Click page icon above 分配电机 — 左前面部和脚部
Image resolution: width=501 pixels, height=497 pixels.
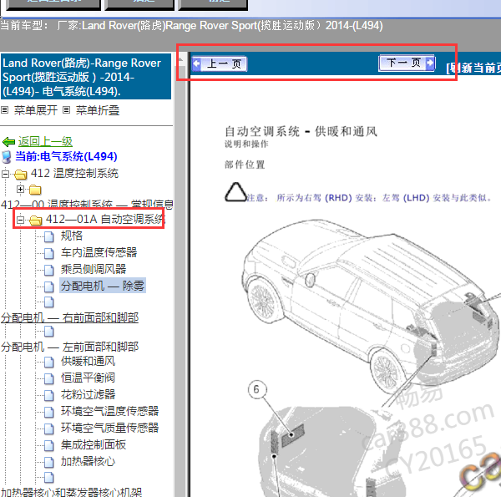tap(49, 332)
